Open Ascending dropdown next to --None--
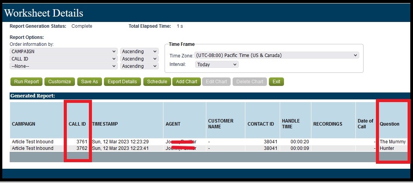The height and width of the screenshot is (183, 413). [139, 66]
